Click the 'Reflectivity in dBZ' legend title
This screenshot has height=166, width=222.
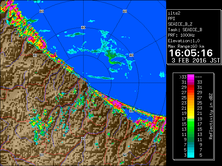pos(211,116)
